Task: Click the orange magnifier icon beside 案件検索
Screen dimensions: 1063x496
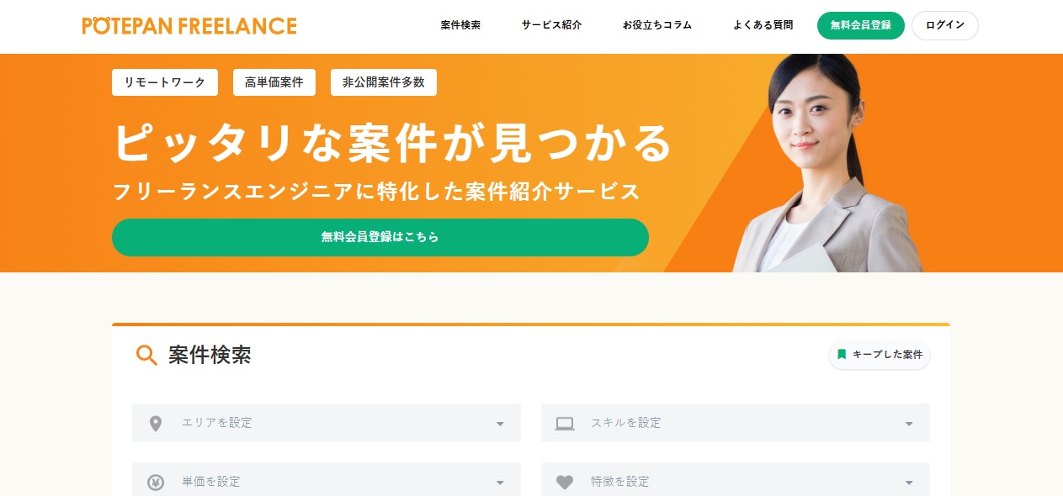Action: pyautogui.click(x=146, y=356)
